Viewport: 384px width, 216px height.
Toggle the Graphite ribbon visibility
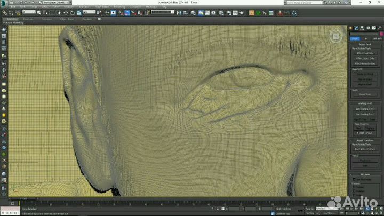(x=201, y=13)
